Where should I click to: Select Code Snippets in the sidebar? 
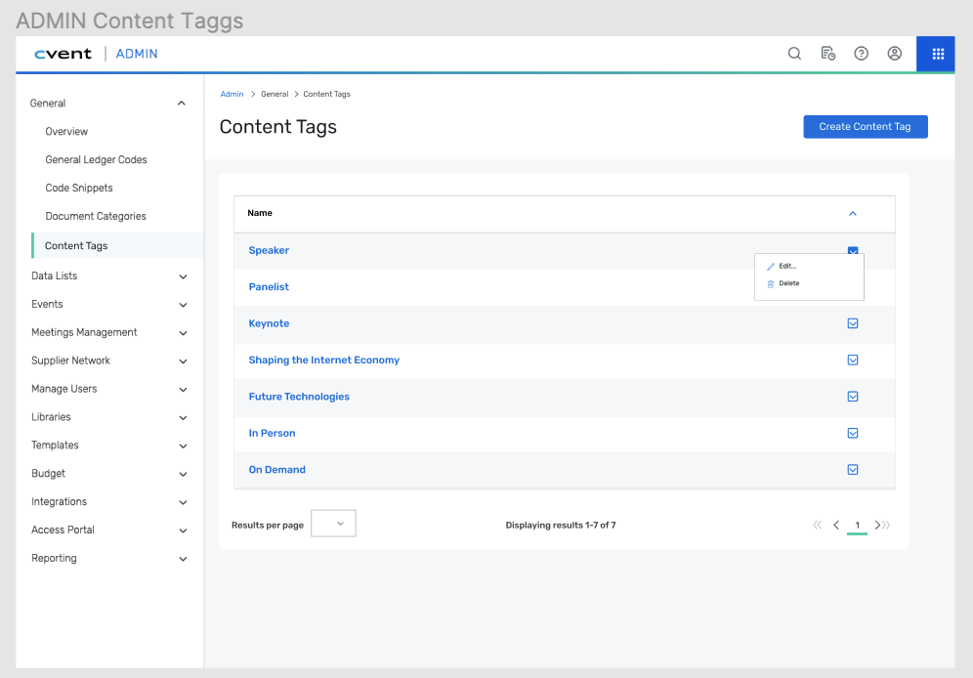point(79,188)
